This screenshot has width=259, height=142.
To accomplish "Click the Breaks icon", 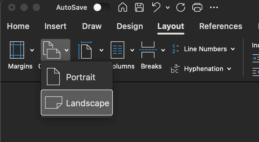I will [148, 50].
